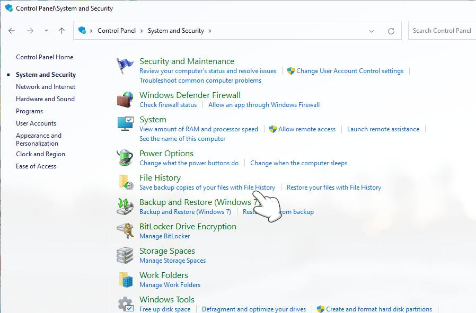Open the recent locations dropdown chevron

pos(46,31)
